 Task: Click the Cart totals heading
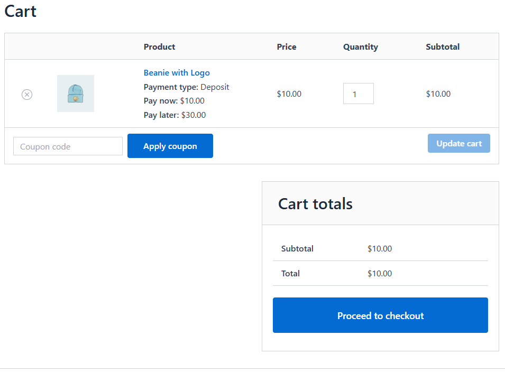(315, 203)
